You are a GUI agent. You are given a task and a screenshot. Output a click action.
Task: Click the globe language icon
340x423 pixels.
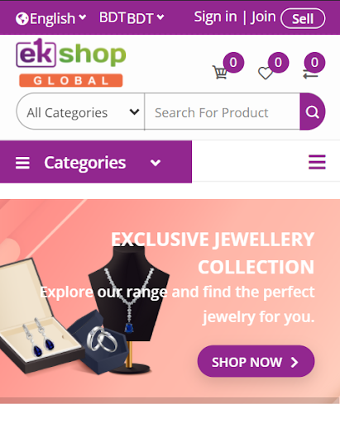(22, 18)
